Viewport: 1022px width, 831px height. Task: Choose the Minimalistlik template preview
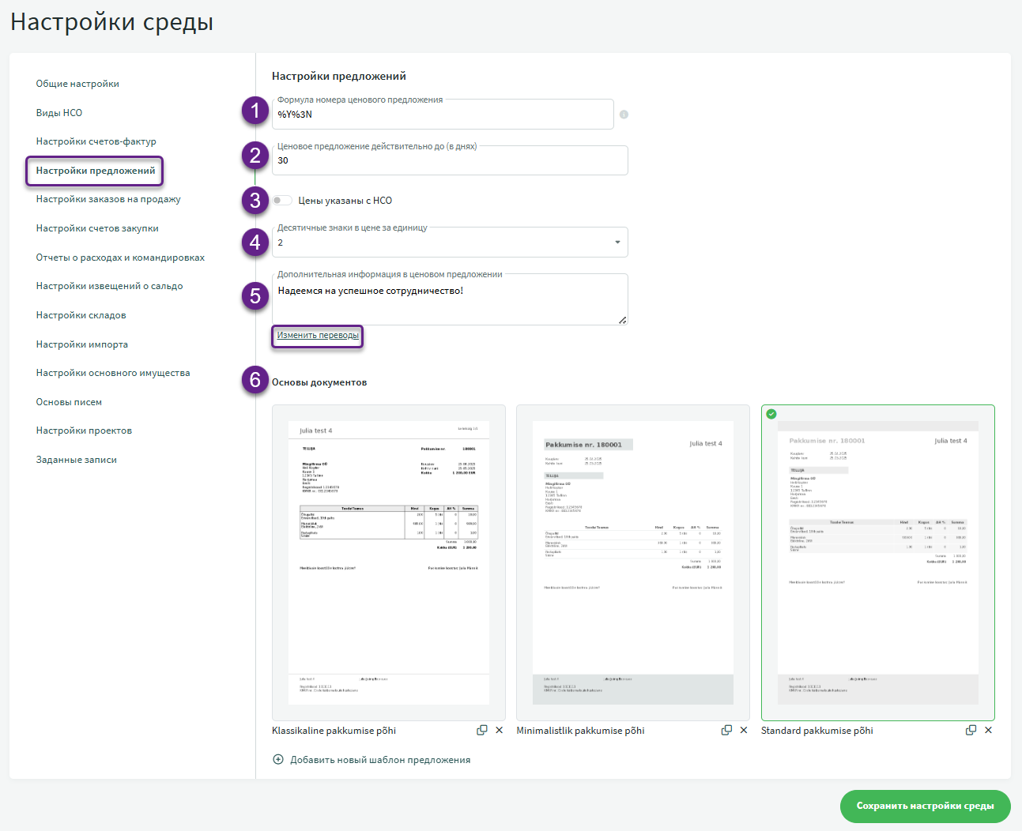632,562
